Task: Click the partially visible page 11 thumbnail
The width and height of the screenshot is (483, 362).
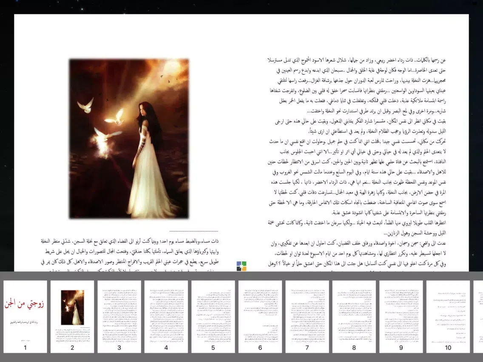Action: tap(478, 317)
